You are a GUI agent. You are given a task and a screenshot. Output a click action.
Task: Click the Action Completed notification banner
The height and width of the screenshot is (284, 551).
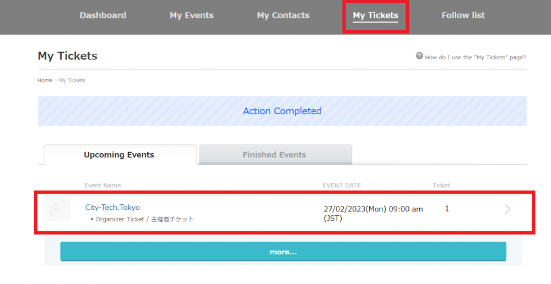click(282, 111)
